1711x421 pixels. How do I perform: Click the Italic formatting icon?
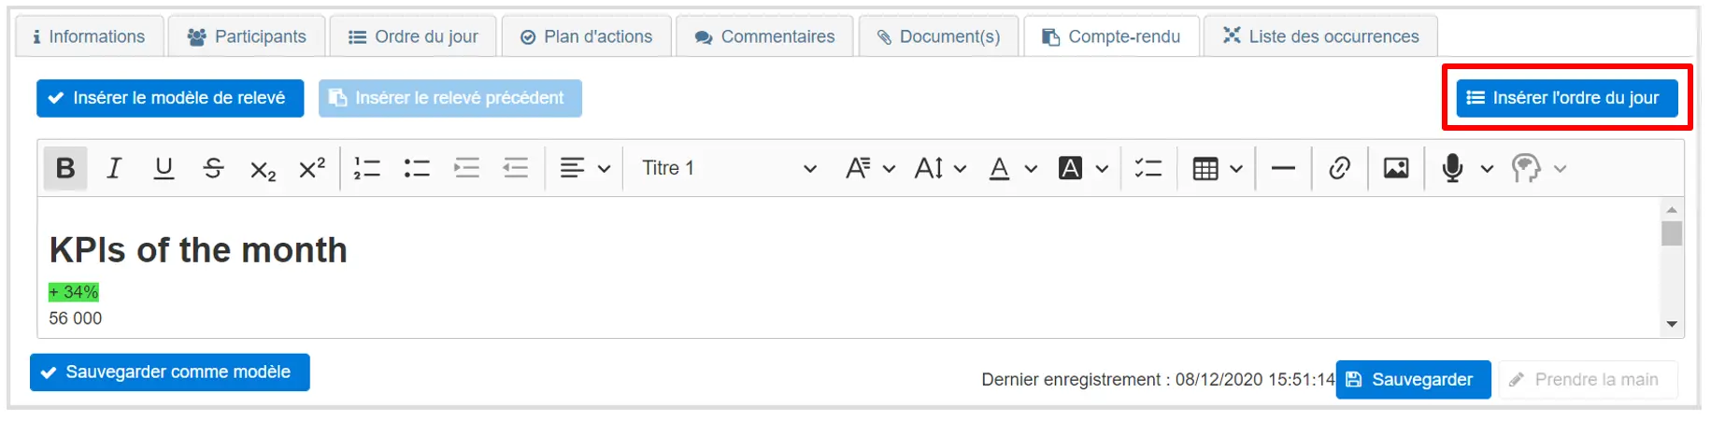click(x=114, y=168)
